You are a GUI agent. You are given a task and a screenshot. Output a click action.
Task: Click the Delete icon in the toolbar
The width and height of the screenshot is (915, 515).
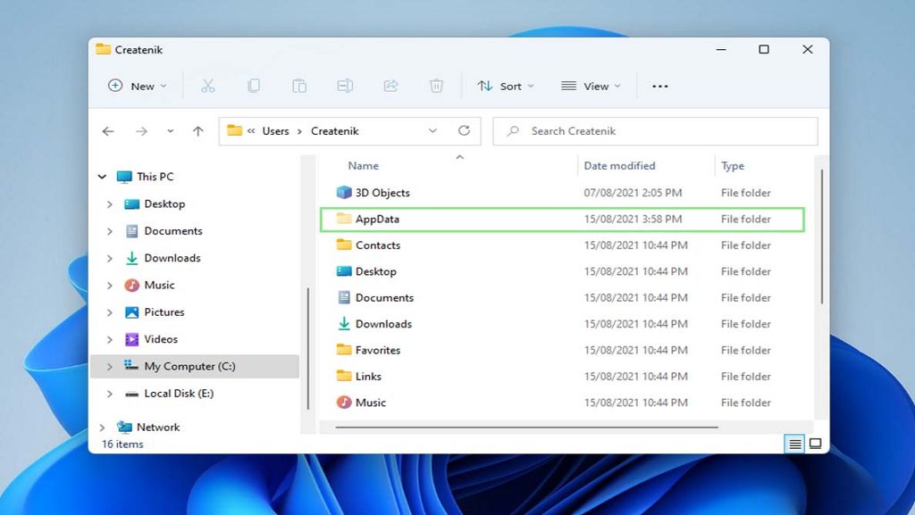point(436,86)
